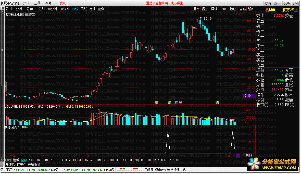
Task: Click the red diamond icon above the price axis
Action: coord(237,14)
